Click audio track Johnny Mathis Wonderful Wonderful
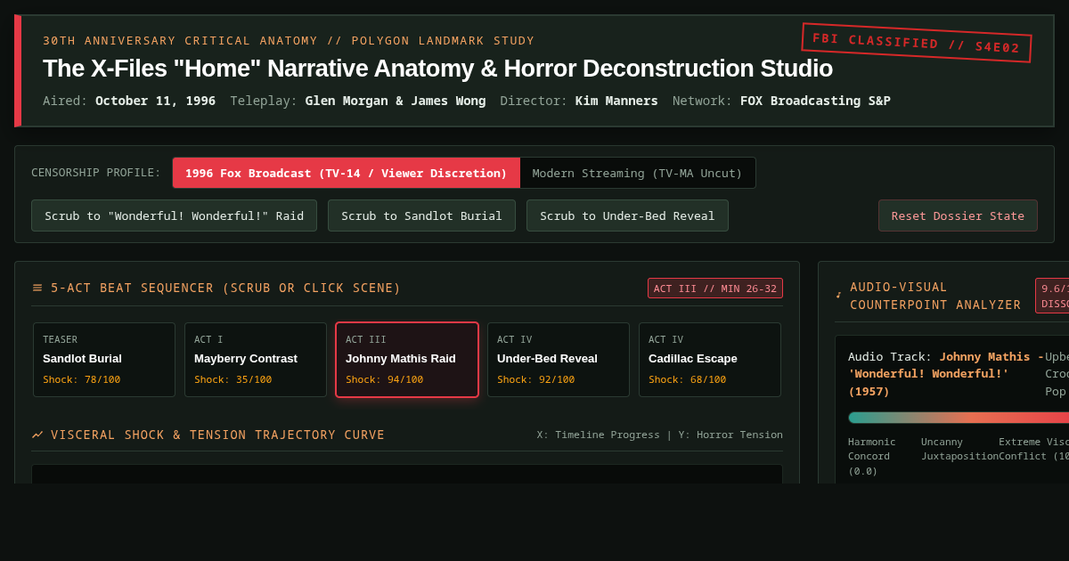The width and height of the screenshot is (1069, 561). coord(946,374)
